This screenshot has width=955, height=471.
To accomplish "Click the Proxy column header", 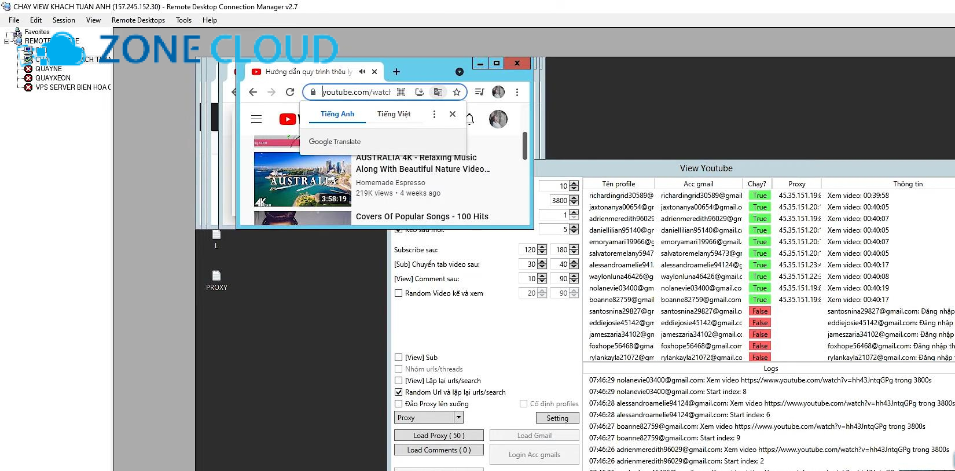I will coord(796,184).
